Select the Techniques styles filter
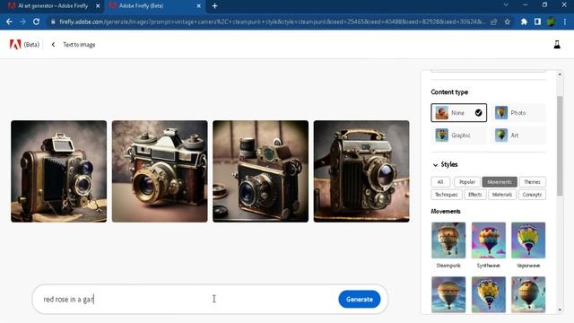The width and height of the screenshot is (574, 323). pos(447,195)
